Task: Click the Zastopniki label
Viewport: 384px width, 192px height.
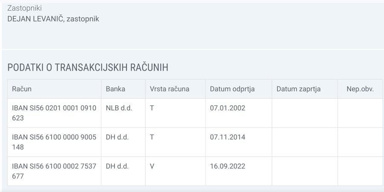Action: pyautogui.click(x=24, y=8)
